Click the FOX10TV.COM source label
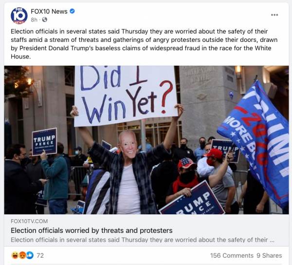This screenshot has height=265, width=292. [x=29, y=221]
